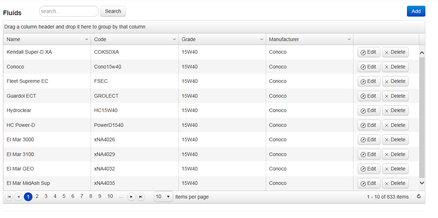This screenshot has height=218, width=438.
Task: Edit the Kendall Super-D XA row
Action: click(369, 52)
